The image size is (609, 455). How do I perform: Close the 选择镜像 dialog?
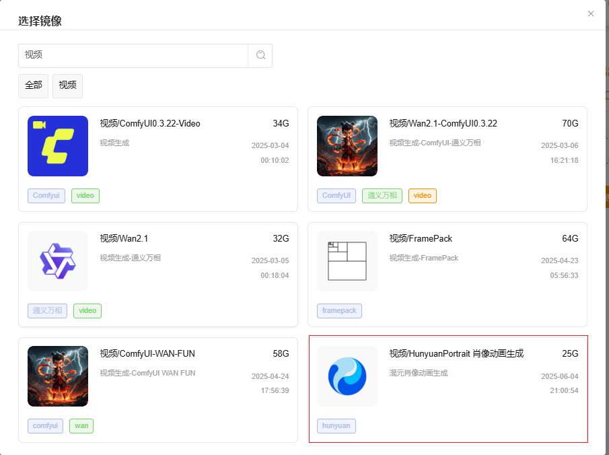[591, 13]
